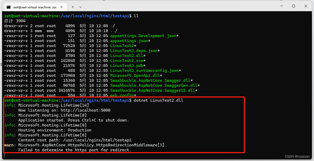Click the terminal icon on the active tab
The height and width of the screenshot is (161, 314).
coord(9,7)
